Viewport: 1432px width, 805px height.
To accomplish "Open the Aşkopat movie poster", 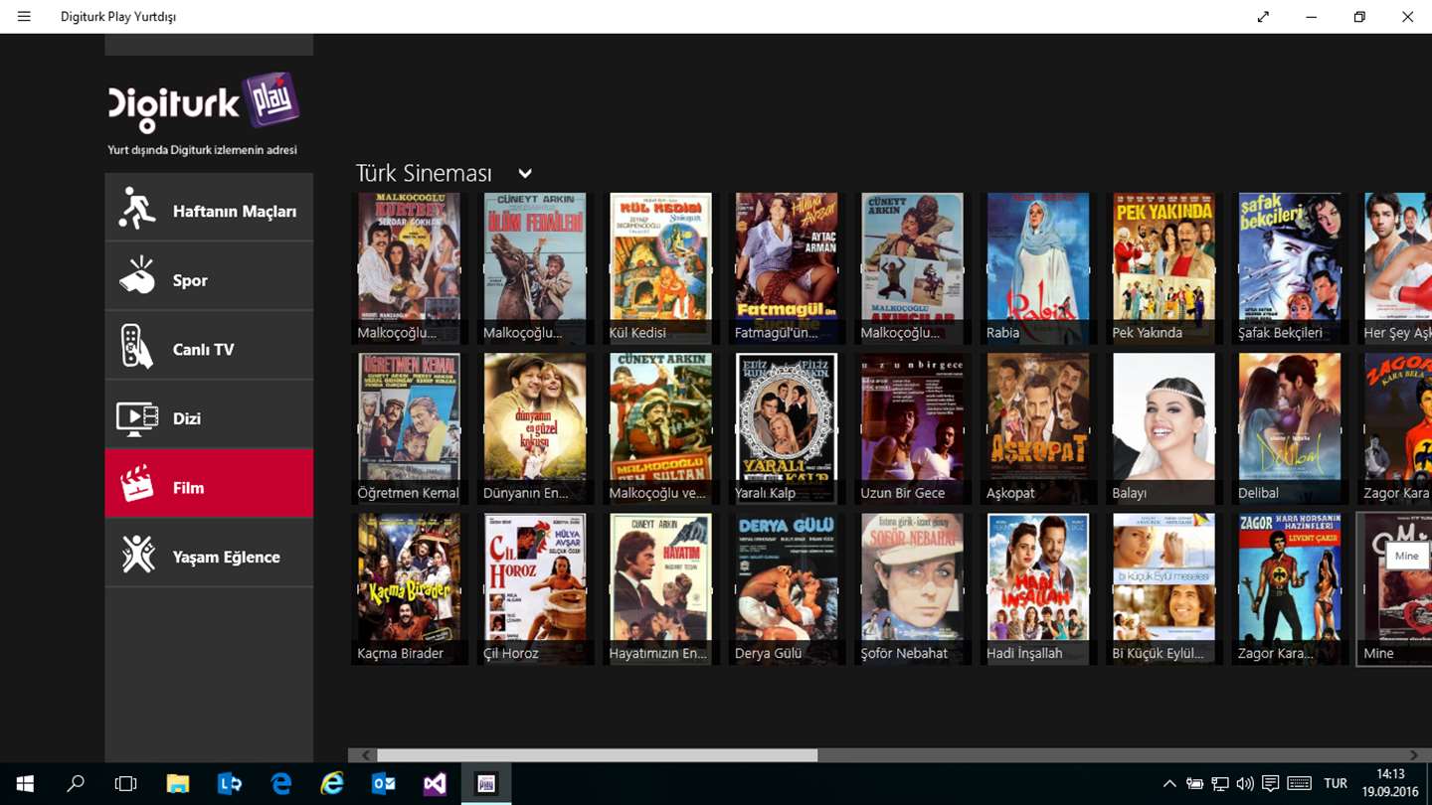I will [x=1037, y=428].
